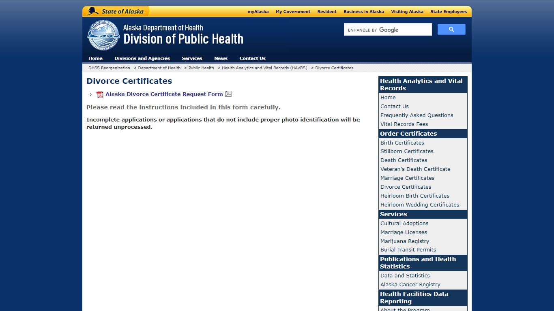Click Department of Health breadcrumb
The height and width of the screenshot is (311, 554).
159,68
